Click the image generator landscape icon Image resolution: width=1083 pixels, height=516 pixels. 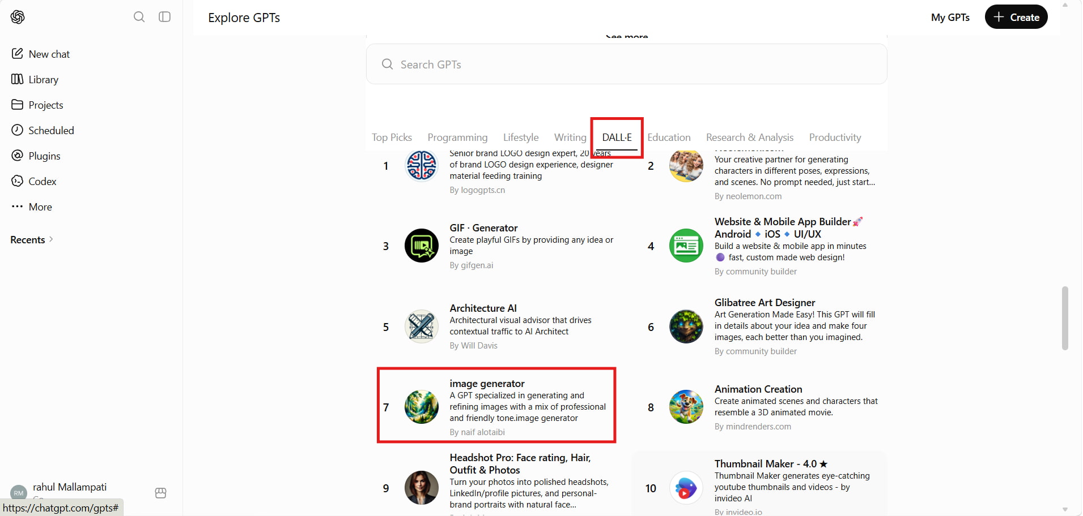pyautogui.click(x=422, y=407)
